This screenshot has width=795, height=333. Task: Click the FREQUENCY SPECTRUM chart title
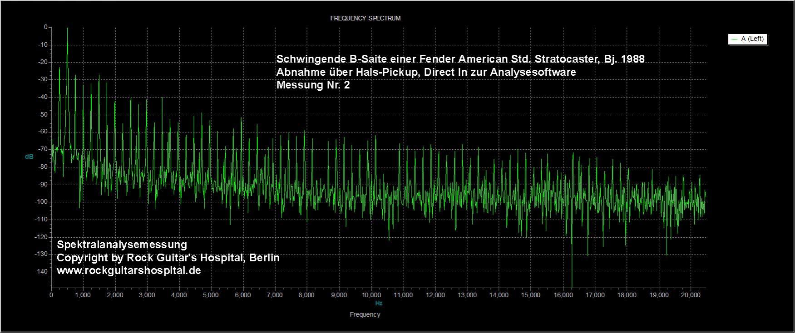click(x=365, y=19)
